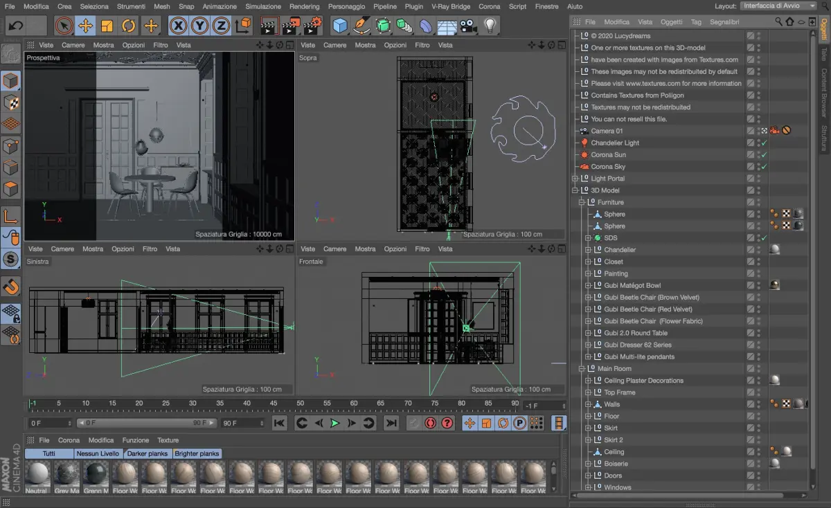Add a Cube primitive object
The image size is (831, 508).
click(x=339, y=26)
